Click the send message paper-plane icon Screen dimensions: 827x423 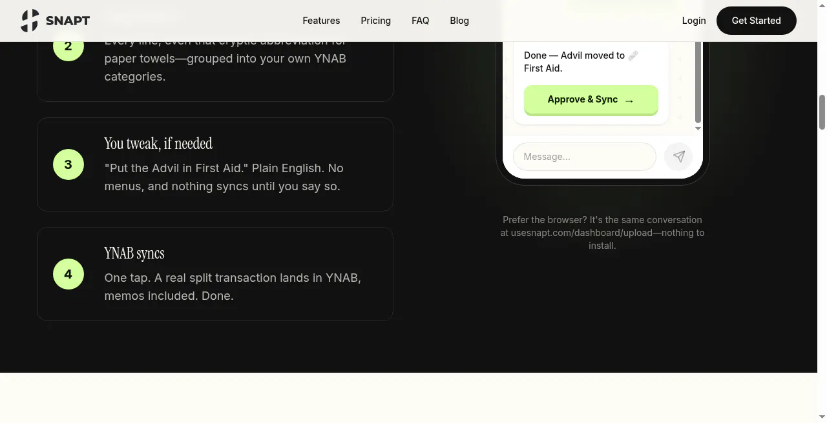678,157
